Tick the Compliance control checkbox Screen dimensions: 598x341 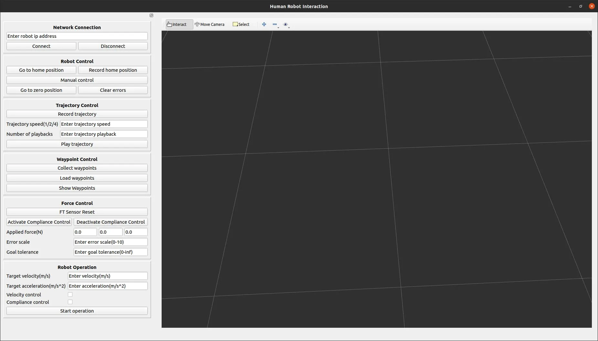(70, 302)
